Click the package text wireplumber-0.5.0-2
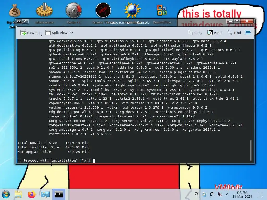 click(187, 108)
